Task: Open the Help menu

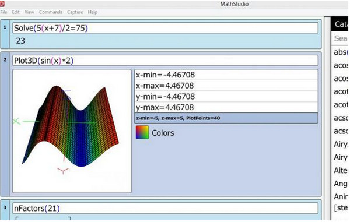Action: (92, 12)
